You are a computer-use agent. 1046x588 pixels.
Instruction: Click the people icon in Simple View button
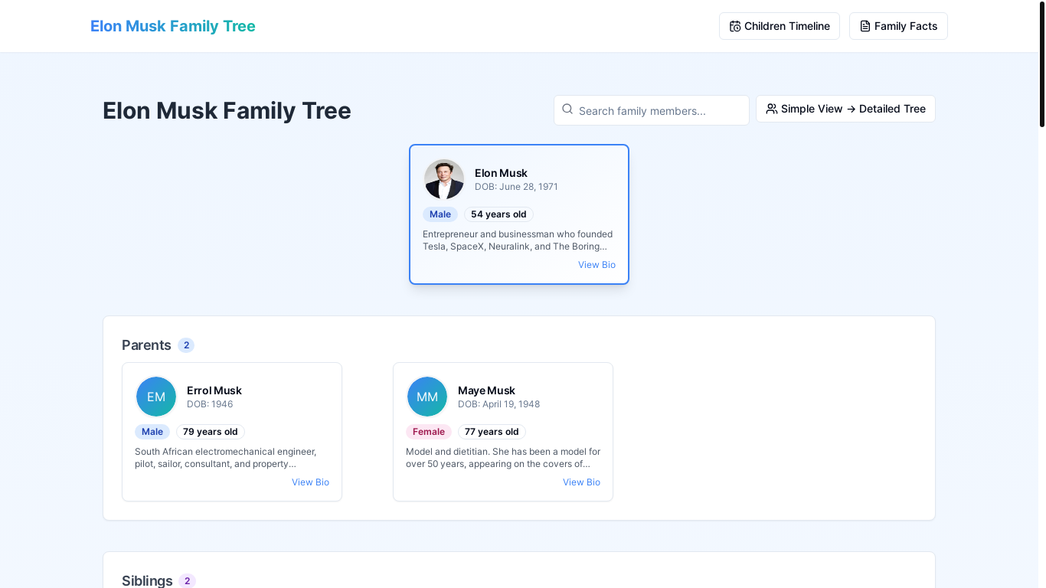point(772,109)
